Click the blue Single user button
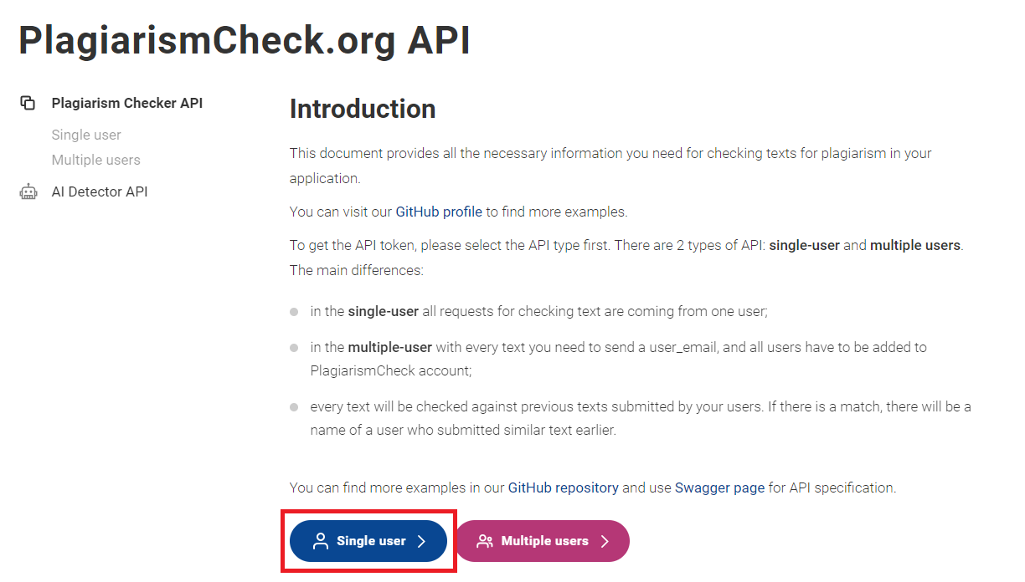 368,541
